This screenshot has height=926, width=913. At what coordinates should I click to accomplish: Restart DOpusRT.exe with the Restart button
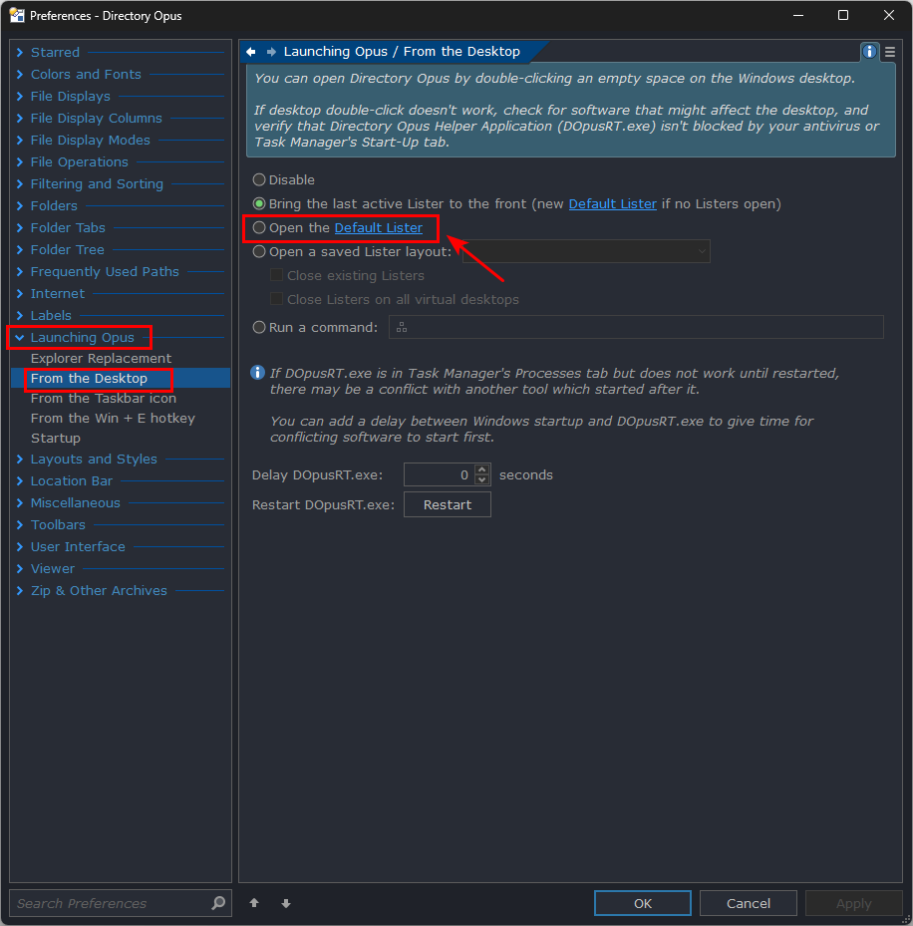click(x=448, y=505)
